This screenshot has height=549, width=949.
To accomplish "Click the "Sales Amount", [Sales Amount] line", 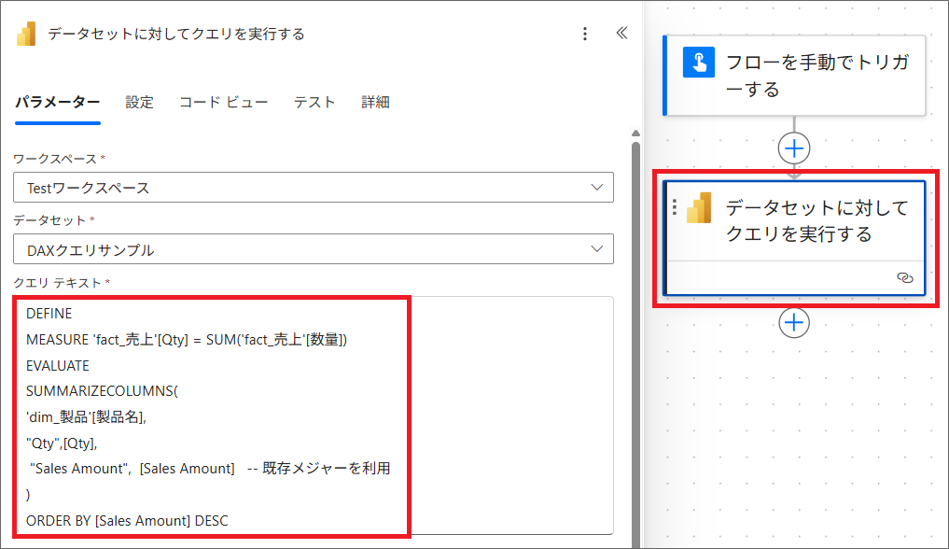I will [x=210, y=469].
